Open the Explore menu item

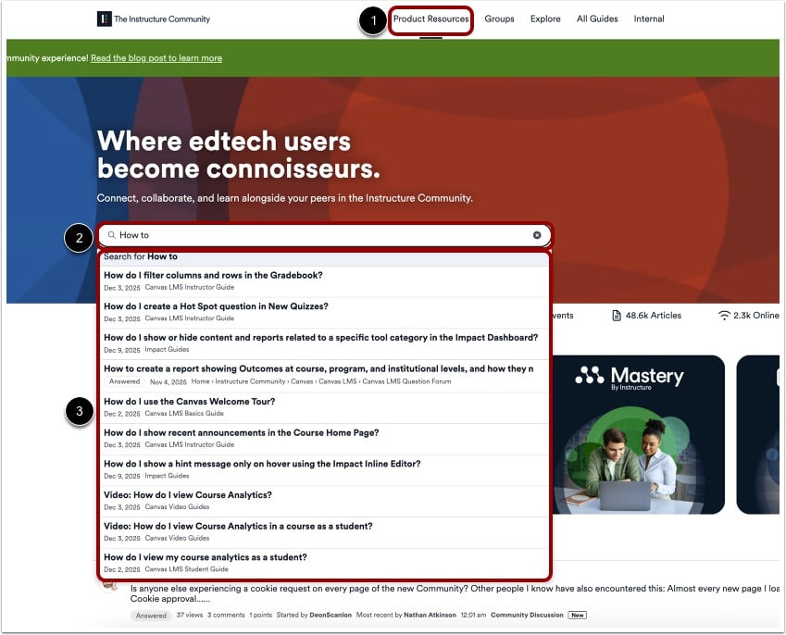pos(545,19)
